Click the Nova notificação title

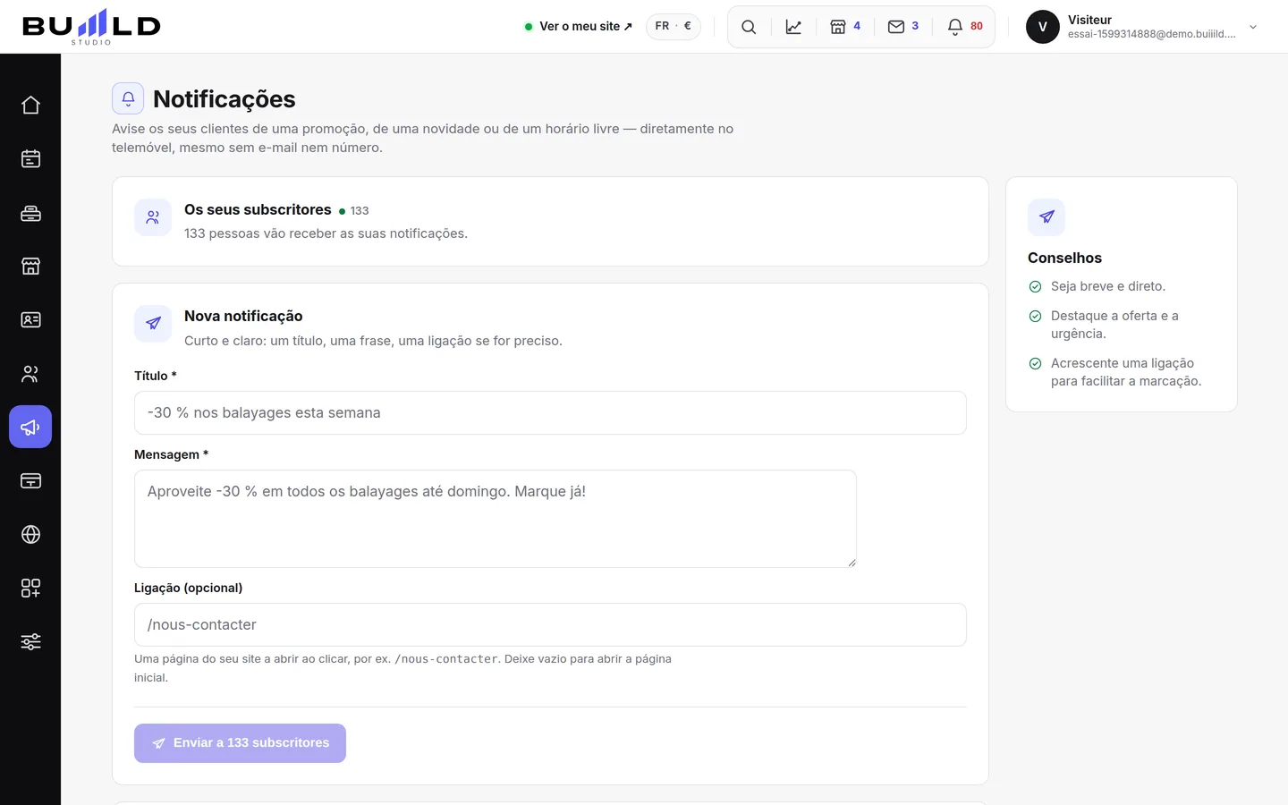[243, 317]
